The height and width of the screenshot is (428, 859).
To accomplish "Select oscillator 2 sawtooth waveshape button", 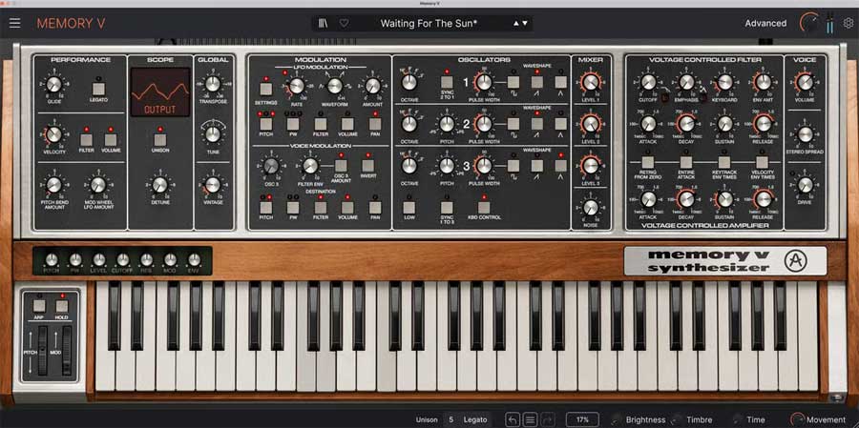I will coord(536,124).
